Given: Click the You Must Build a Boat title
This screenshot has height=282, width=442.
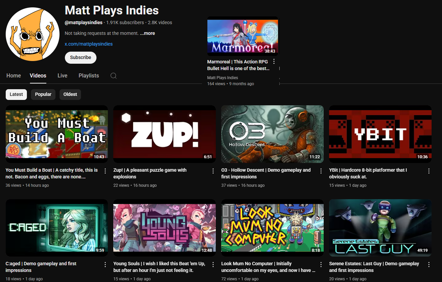Looking at the screenshot, I should tap(52, 173).
